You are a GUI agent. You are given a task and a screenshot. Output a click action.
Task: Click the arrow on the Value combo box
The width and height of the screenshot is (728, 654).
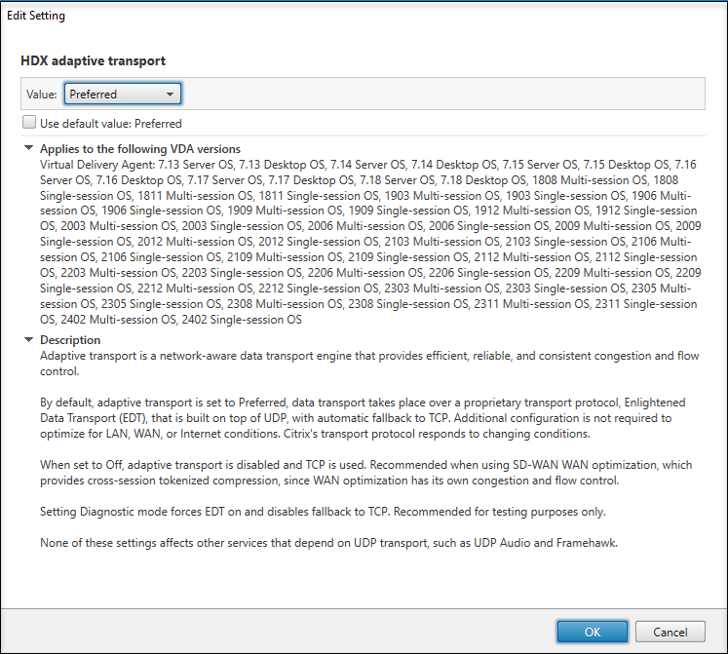coord(171,95)
